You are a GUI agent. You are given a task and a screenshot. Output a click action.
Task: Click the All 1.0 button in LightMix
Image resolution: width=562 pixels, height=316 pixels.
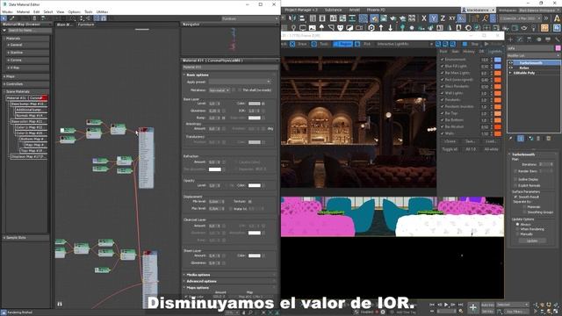pyautogui.click(x=471, y=149)
